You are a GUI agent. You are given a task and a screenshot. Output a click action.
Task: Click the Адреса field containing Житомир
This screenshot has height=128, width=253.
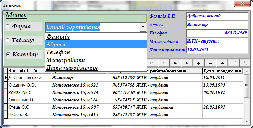pos(217,24)
